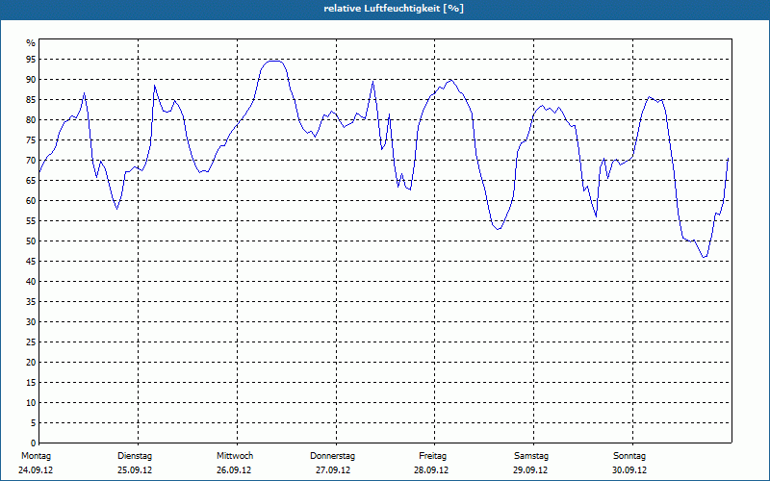Click the date '30.09.12'
The image size is (770, 481).
click(x=629, y=470)
